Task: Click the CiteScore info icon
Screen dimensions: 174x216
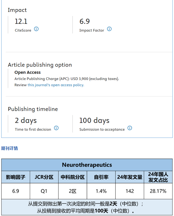Action: coord(36,29)
